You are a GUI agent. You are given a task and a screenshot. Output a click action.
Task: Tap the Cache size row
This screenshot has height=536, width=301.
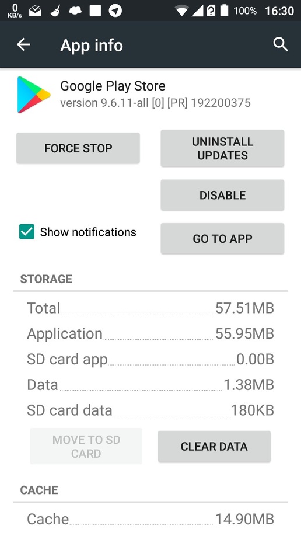point(150,519)
